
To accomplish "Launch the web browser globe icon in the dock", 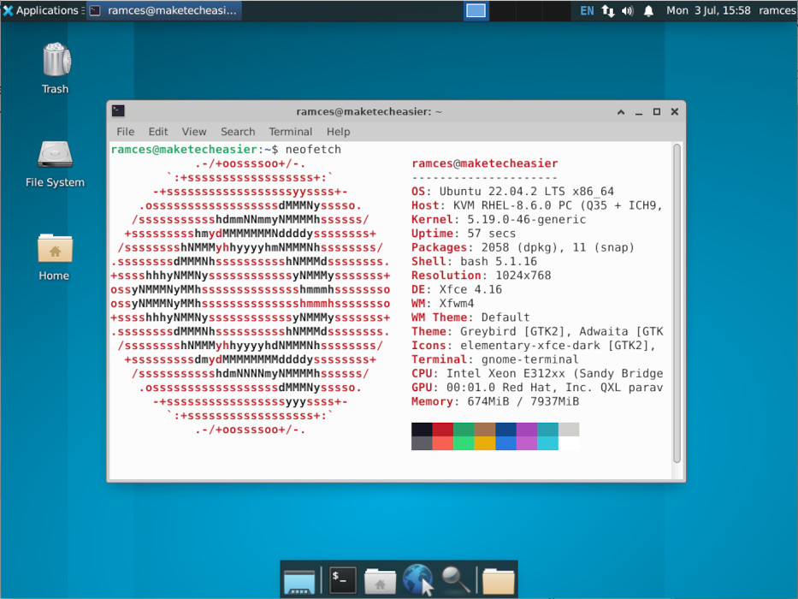I will 418,581.
